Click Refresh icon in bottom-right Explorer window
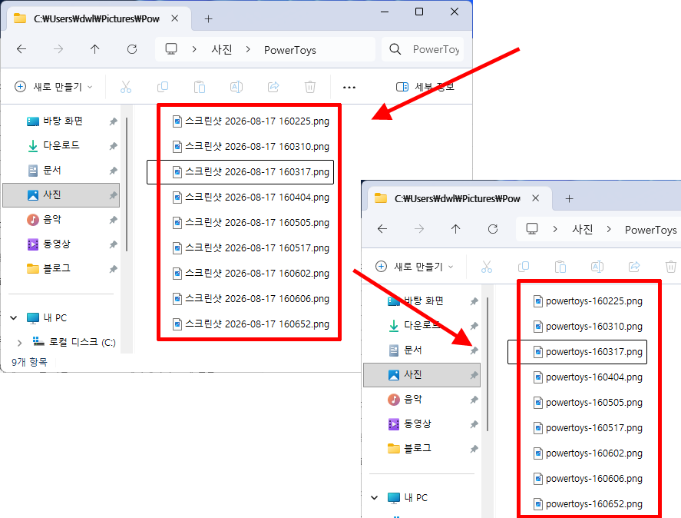This screenshot has height=518, width=681. click(x=493, y=229)
